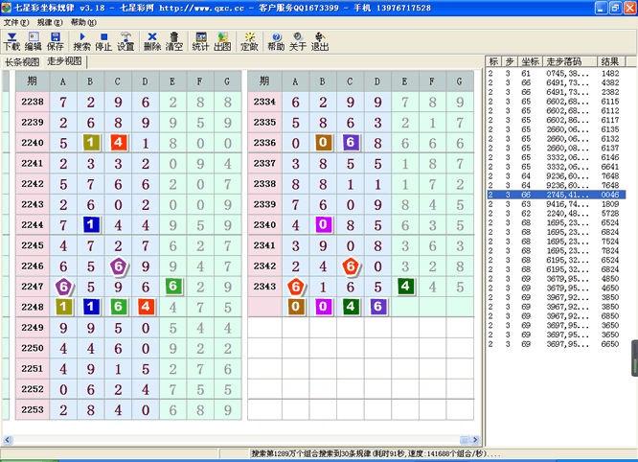The image size is (638, 462).
Task: Select the result row with 结果 6650
Action: (556, 344)
